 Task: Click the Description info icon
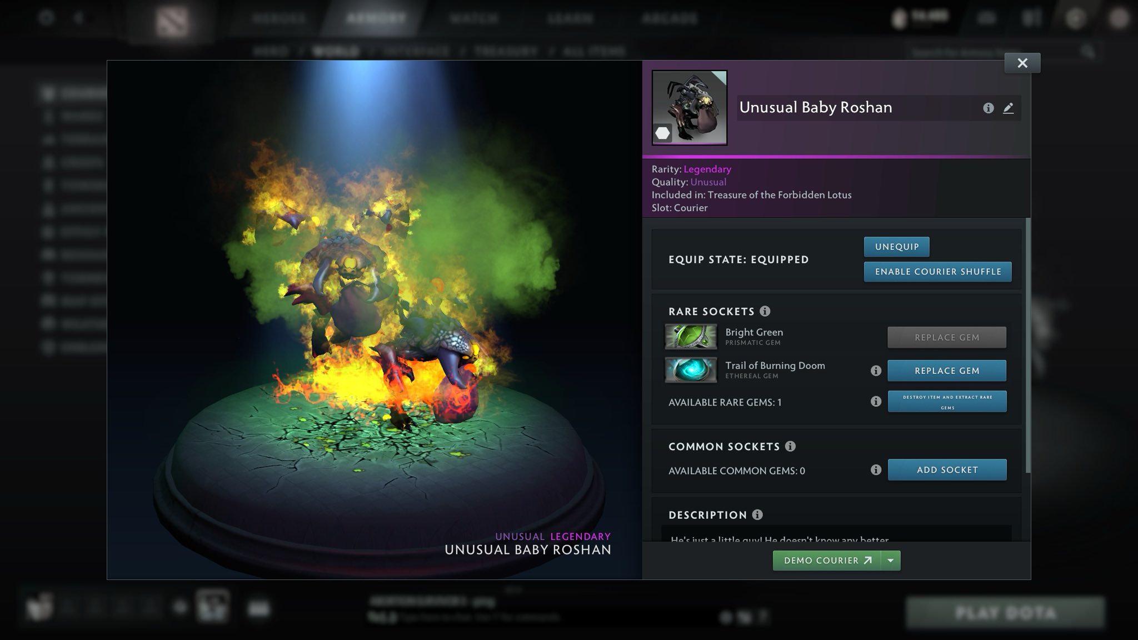tap(757, 514)
